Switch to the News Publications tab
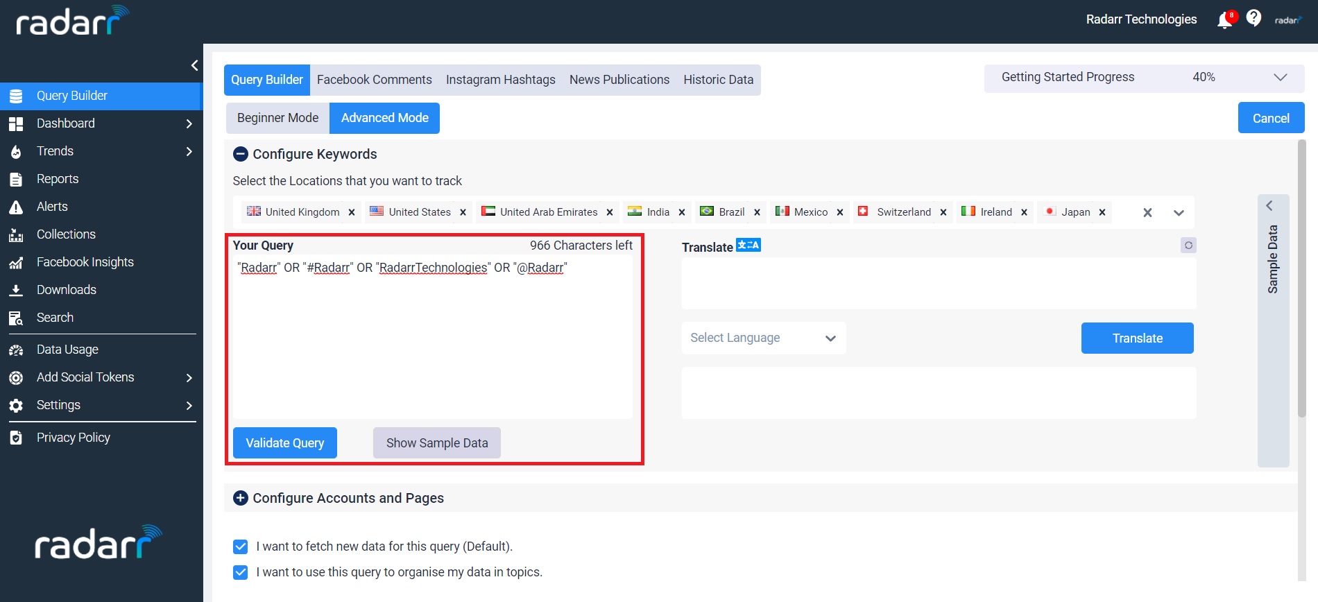The width and height of the screenshot is (1318, 602). point(619,80)
